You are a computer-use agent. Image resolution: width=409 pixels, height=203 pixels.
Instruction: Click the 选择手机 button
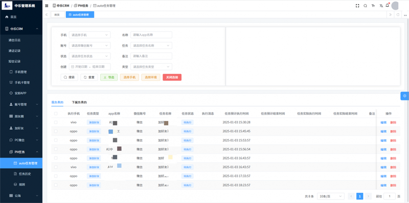pos(129,78)
